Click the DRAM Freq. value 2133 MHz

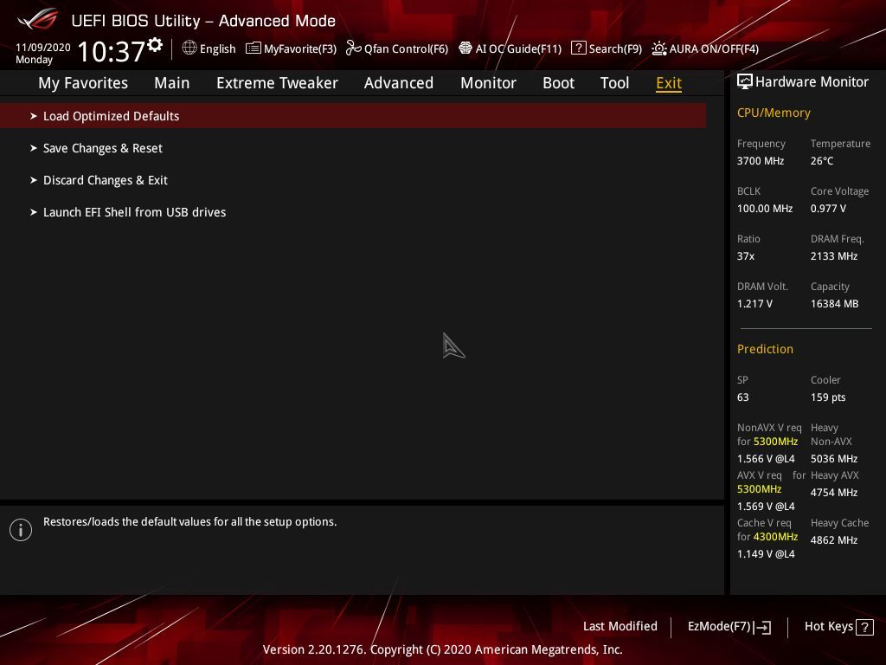click(x=834, y=256)
